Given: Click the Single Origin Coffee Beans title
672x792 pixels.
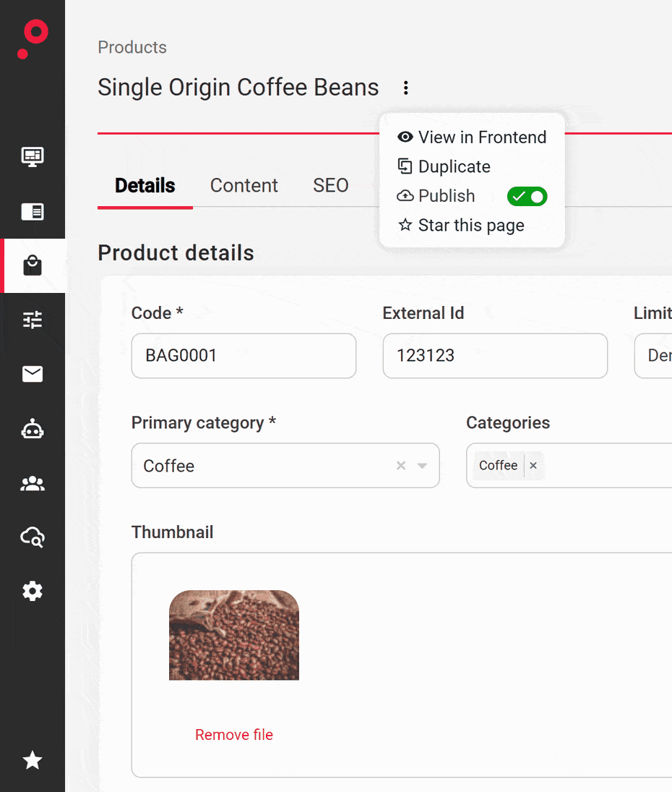Looking at the screenshot, I should [238, 87].
